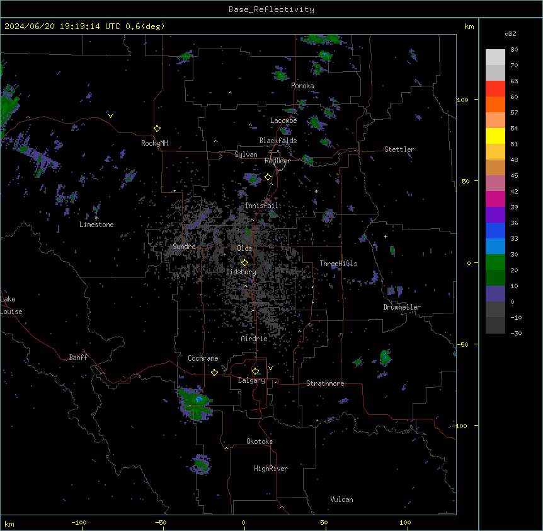This screenshot has width=543, height=531.
Task: Click the radar echo west of HighRiver
Action: (200, 464)
